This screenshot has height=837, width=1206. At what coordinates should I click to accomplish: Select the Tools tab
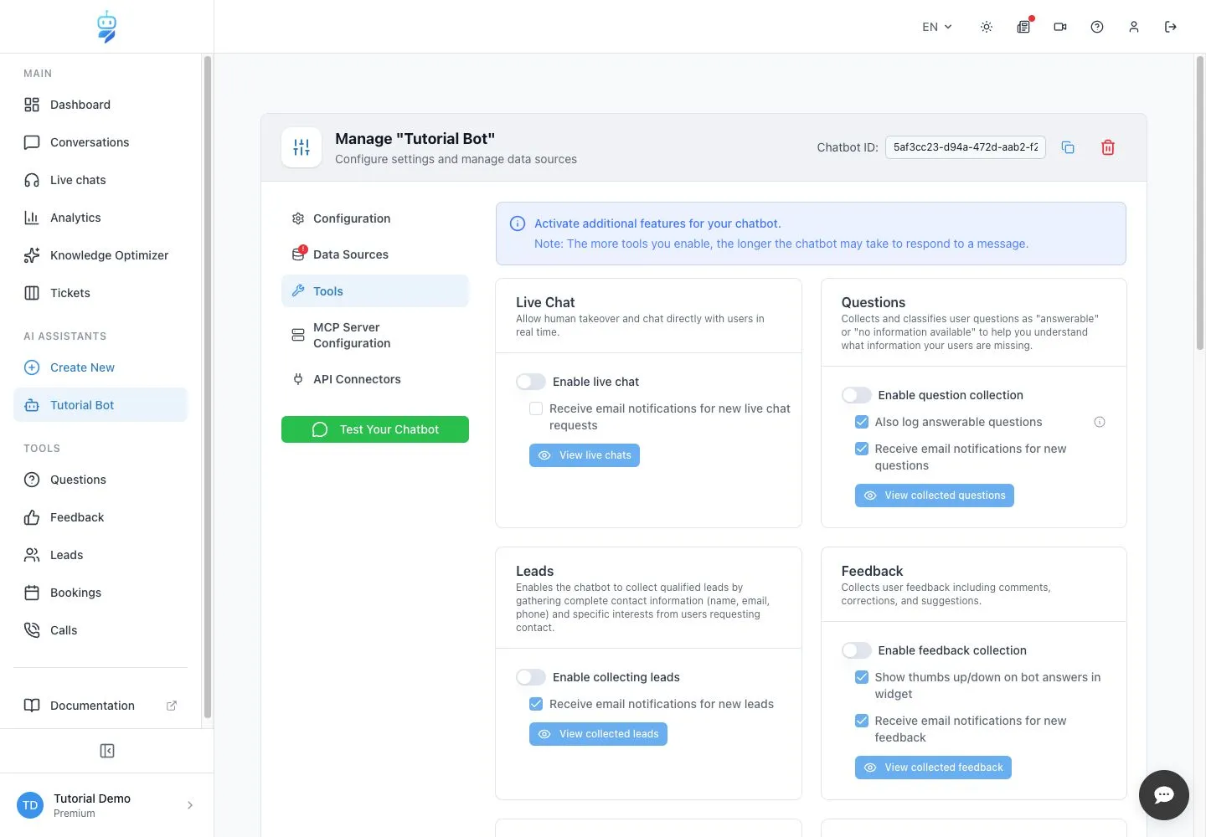click(375, 291)
